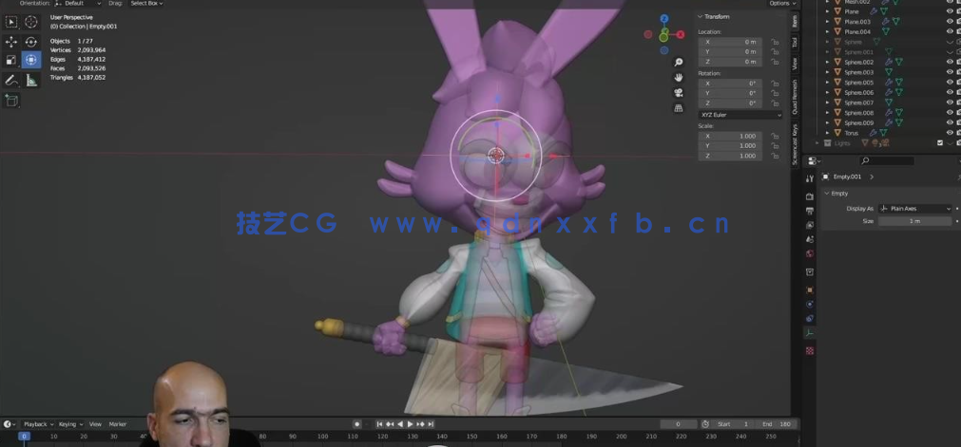Switch to the Quad Remesh sidebar tab
The width and height of the screenshot is (961, 447).
point(795,98)
